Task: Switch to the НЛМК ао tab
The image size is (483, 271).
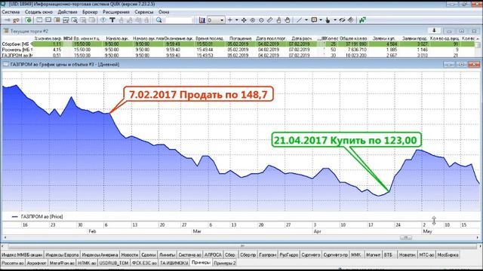Action: pos(87,263)
